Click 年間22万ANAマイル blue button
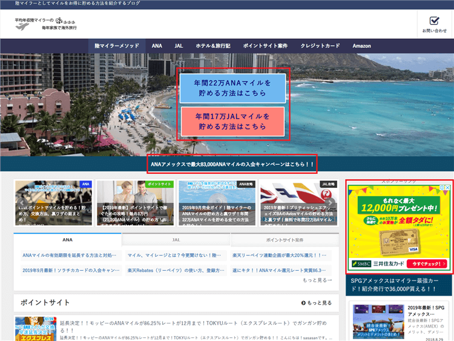454x341 pixels. pyautogui.click(x=232, y=88)
